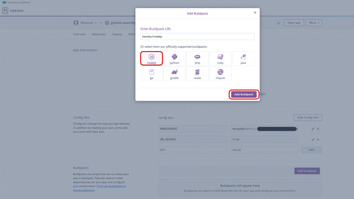
Task: Close the Add Buildpack dialog
Action: click(255, 13)
